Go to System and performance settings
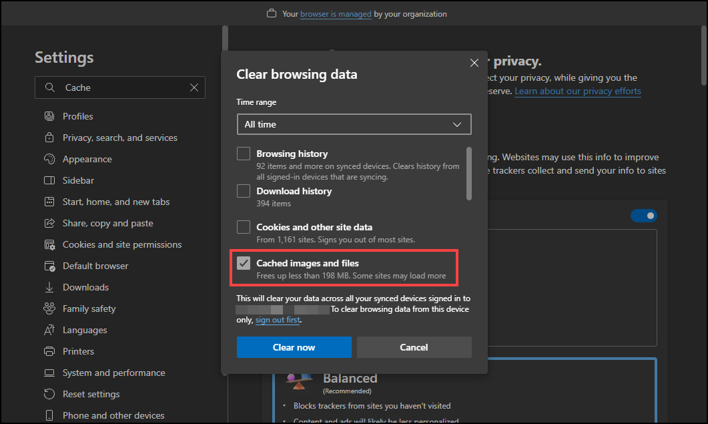 pyautogui.click(x=113, y=373)
